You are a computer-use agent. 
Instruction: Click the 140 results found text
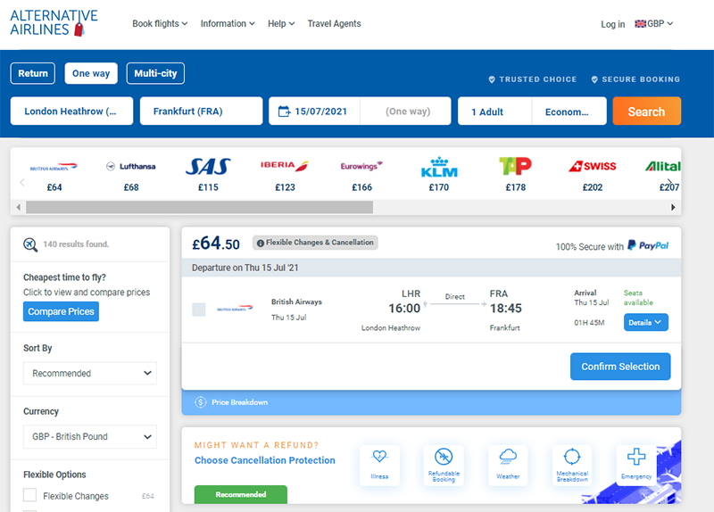[76, 244]
